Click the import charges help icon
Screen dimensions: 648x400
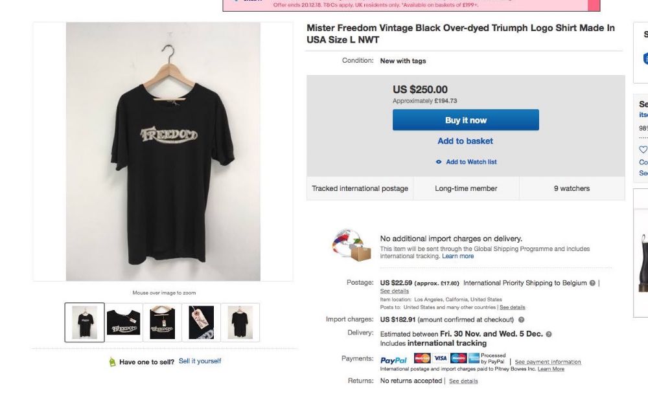[522, 320]
